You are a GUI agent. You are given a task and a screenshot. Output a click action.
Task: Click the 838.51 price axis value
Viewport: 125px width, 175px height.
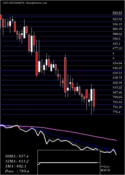117,73
